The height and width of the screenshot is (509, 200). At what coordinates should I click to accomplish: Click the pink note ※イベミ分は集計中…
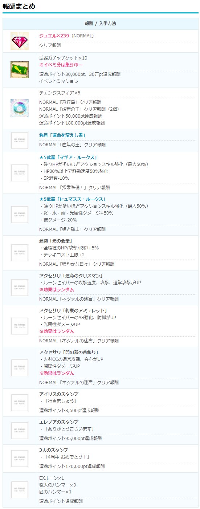[61, 65]
